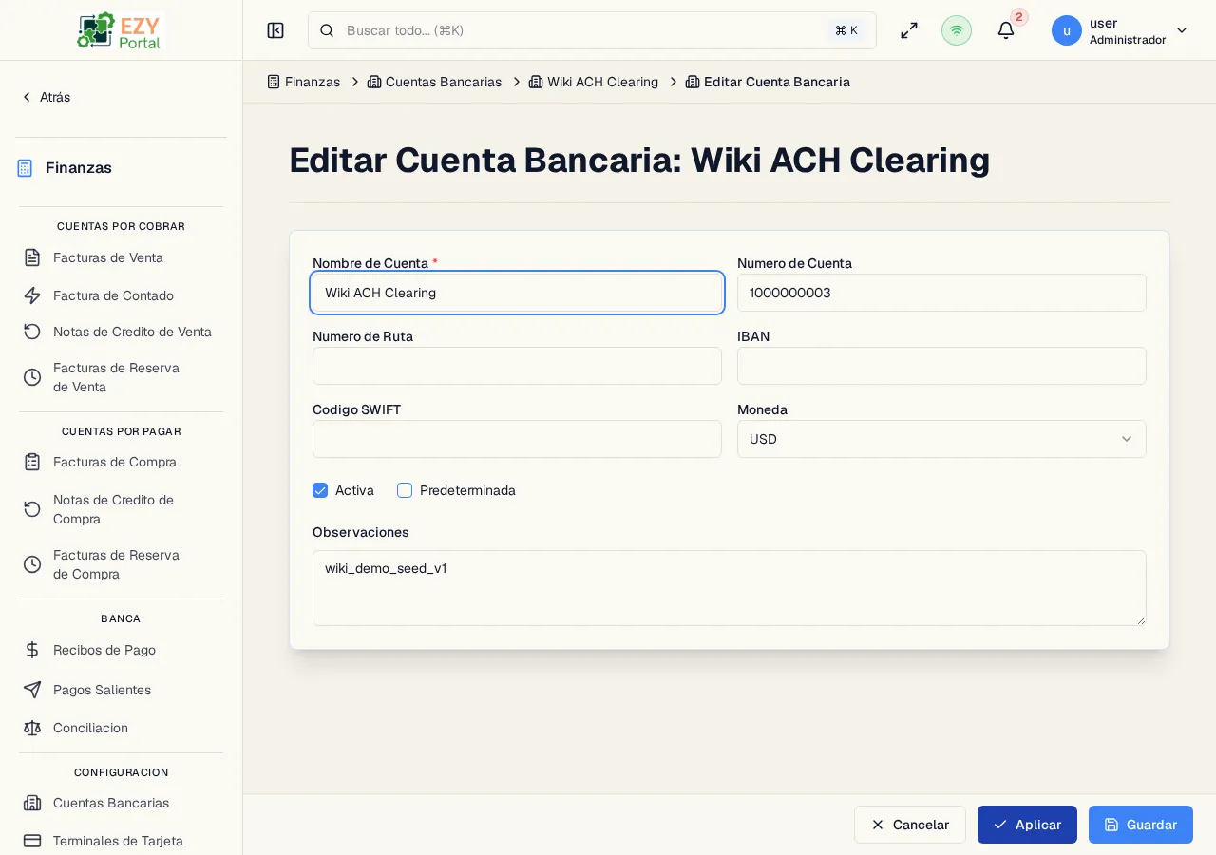This screenshot has width=1216, height=855.
Task: Open the notifications bell
Action: pyautogui.click(x=1006, y=30)
